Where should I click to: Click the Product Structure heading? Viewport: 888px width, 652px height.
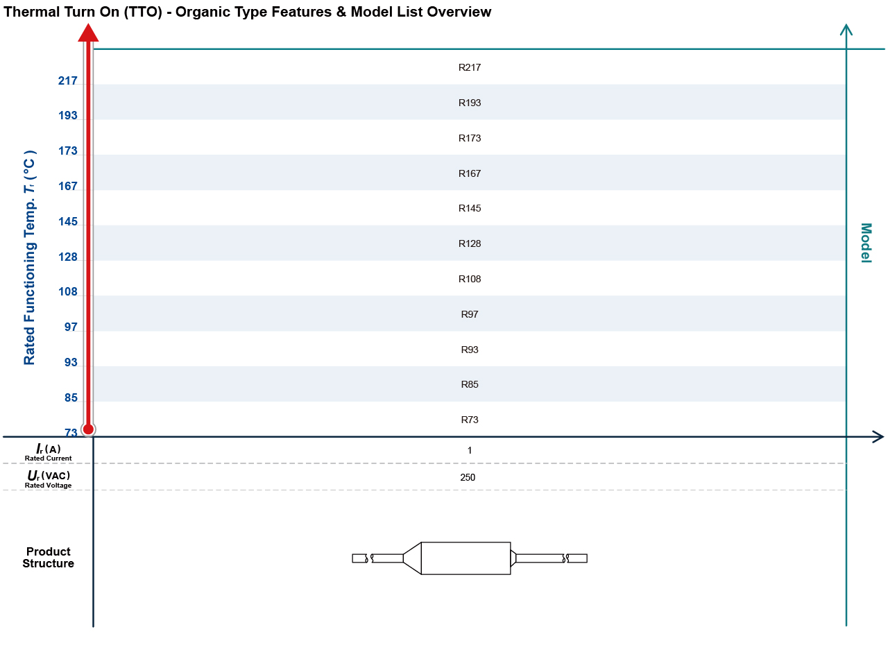pyautogui.click(x=48, y=558)
